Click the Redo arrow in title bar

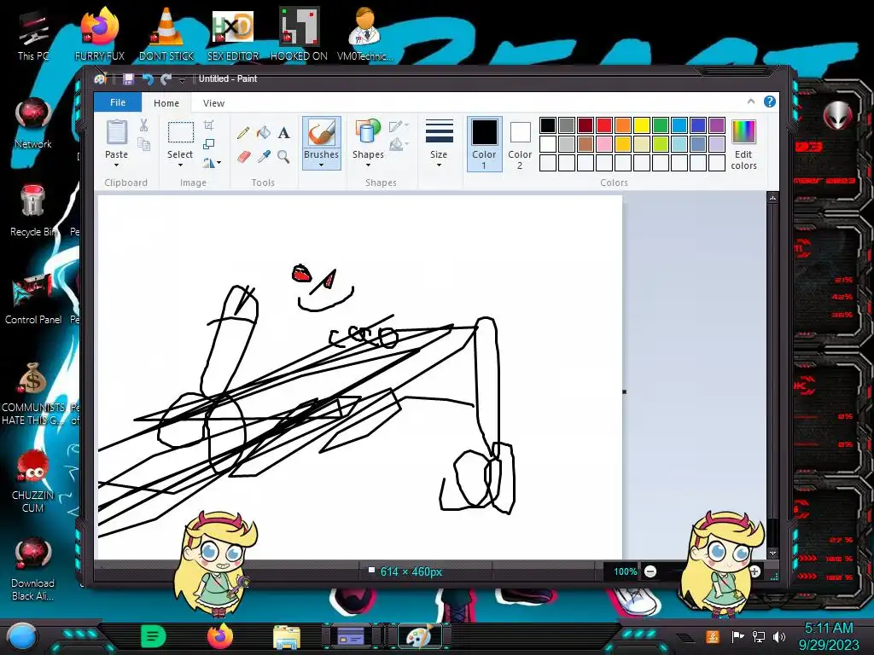tap(166, 79)
